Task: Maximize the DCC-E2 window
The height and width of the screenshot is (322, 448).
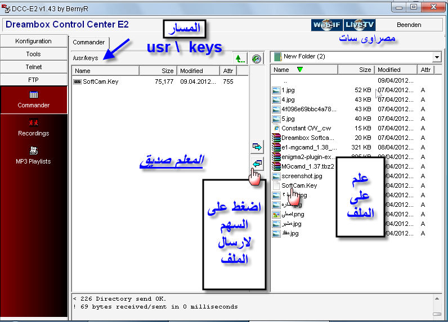Action: point(414,7)
